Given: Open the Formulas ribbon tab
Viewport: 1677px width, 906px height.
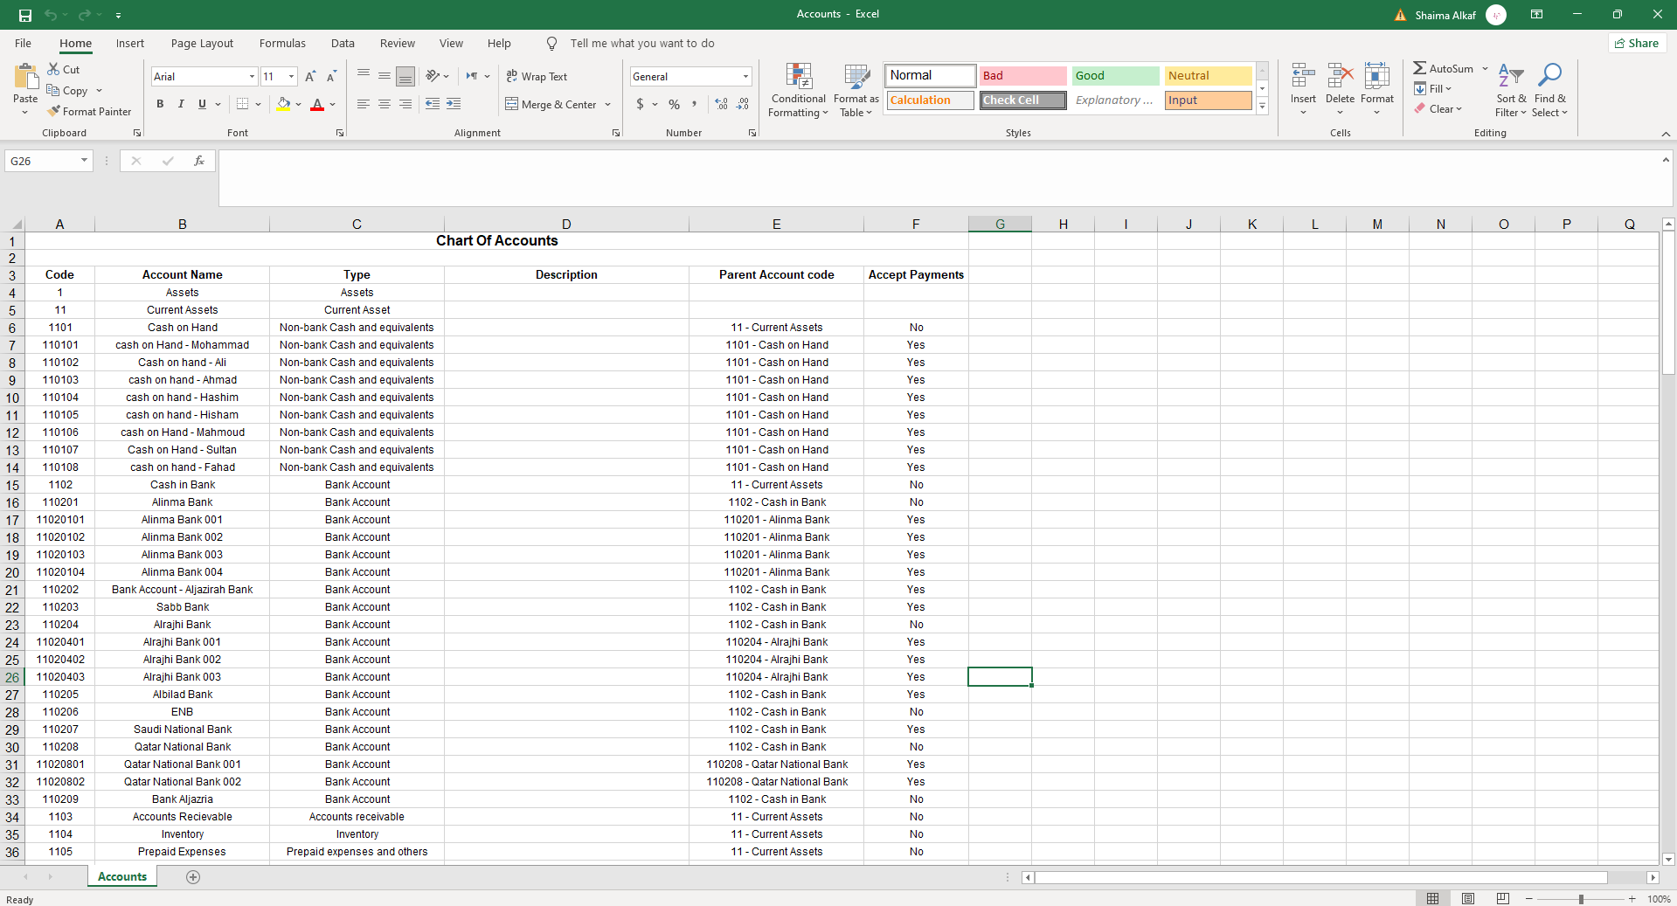Looking at the screenshot, I should pos(282,44).
